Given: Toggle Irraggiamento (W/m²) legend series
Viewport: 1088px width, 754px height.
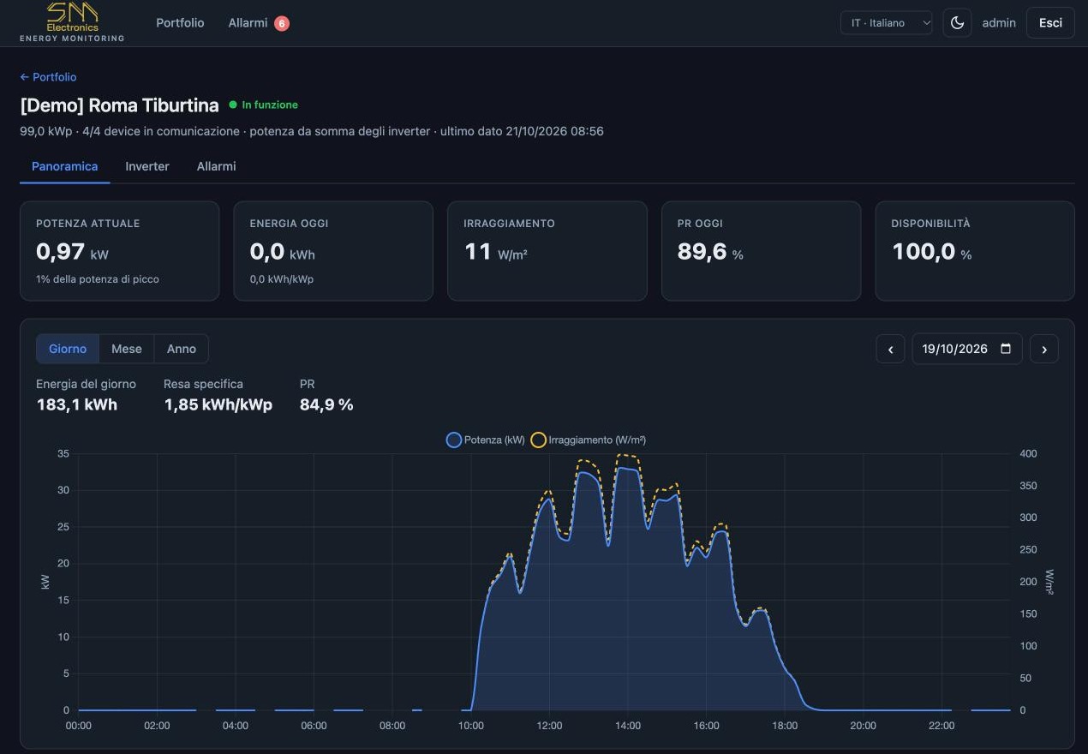Looking at the screenshot, I should tap(589, 440).
